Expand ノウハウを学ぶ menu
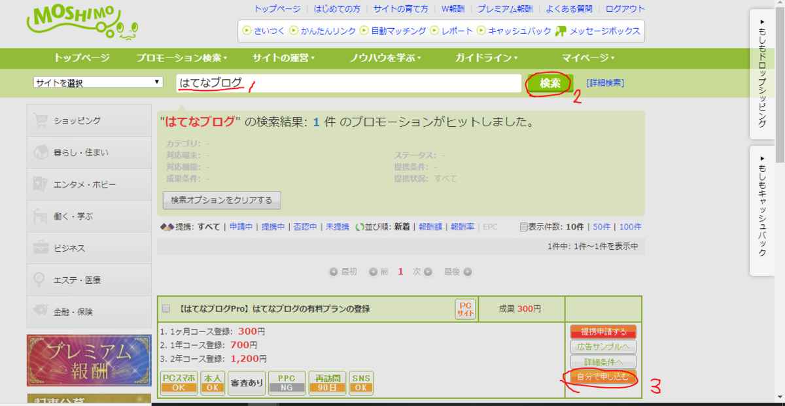785x406 pixels. (385, 58)
